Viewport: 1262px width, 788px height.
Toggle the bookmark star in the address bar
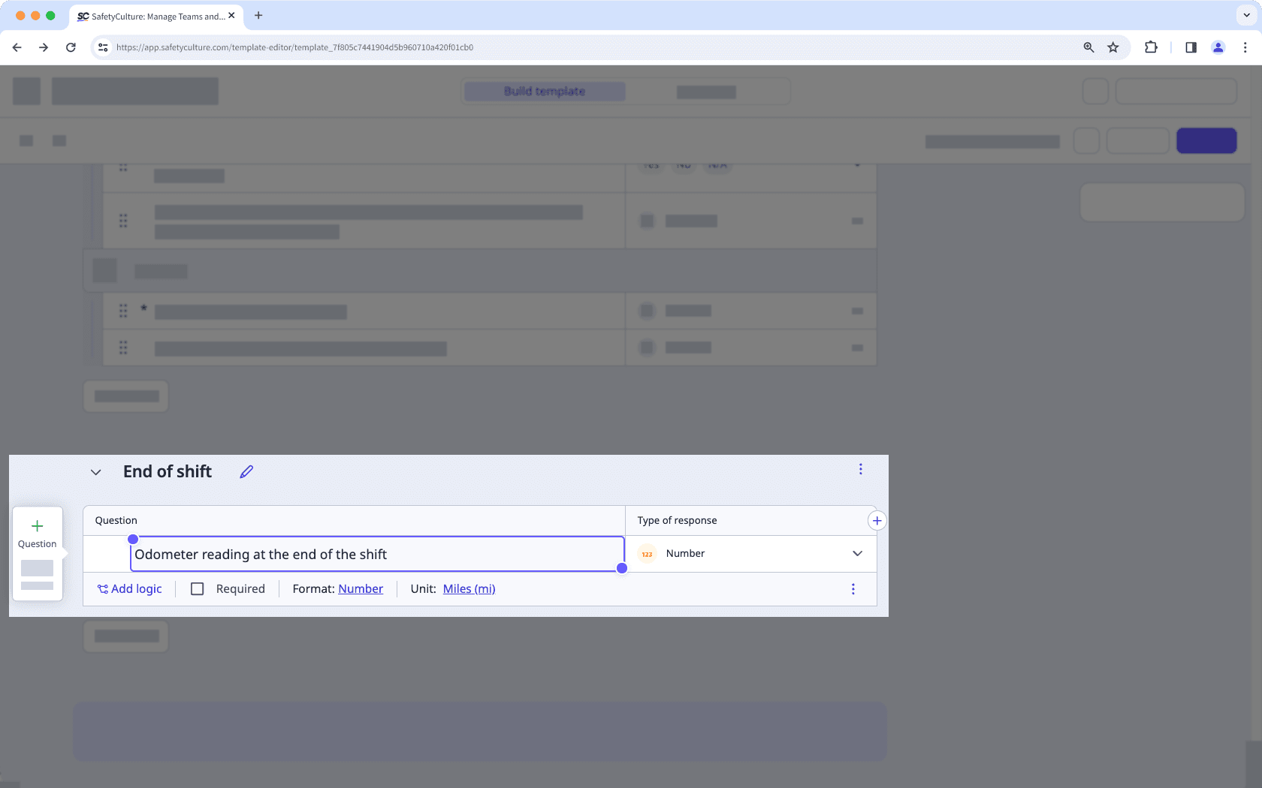click(1113, 47)
